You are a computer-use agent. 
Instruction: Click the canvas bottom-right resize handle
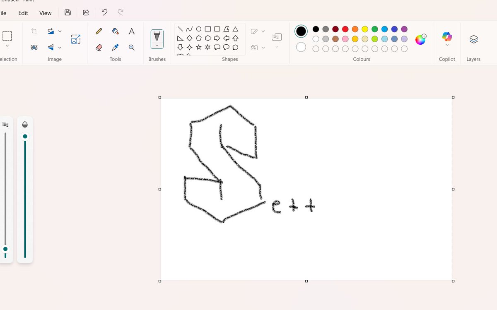453,281
